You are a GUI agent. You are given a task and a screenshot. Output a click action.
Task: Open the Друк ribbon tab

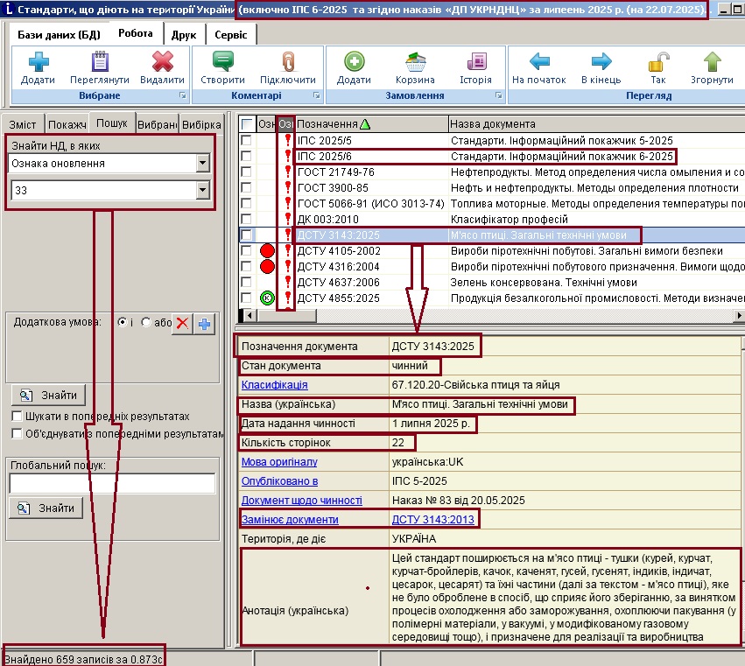pyautogui.click(x=184, y=35)
